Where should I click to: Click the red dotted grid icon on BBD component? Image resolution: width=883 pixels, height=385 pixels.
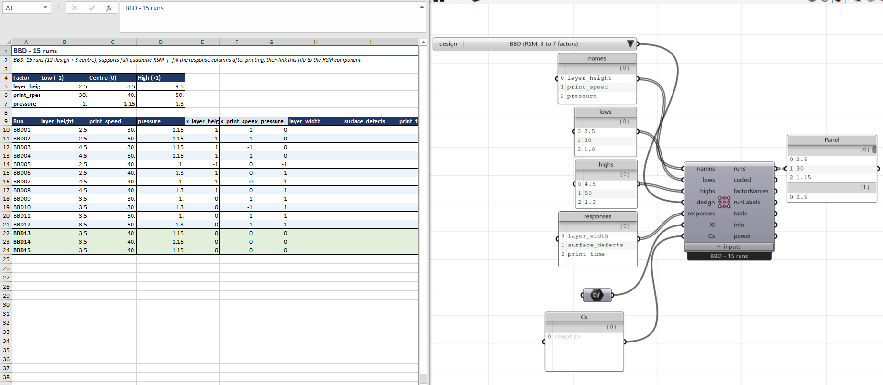pyautogui.click(x=724, y=202)
